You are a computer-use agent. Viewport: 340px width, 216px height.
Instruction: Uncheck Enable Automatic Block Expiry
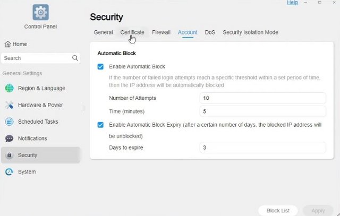[x=100, y=125]
